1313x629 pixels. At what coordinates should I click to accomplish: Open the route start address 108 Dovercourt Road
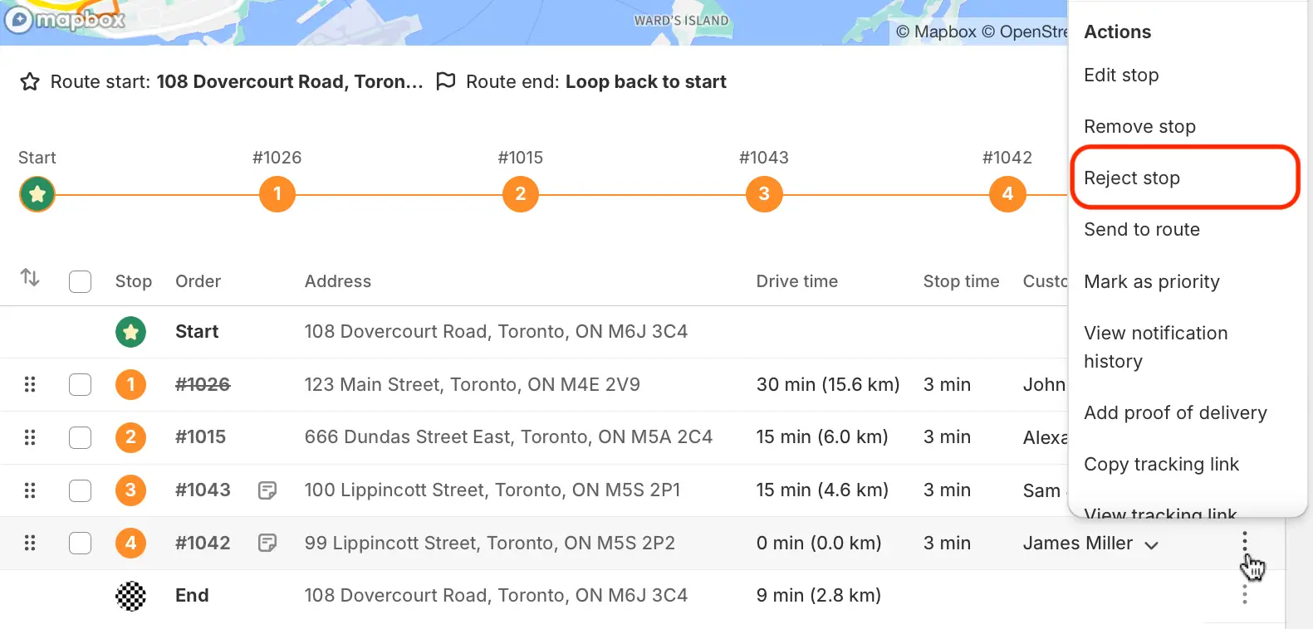[x=290, y=81]
